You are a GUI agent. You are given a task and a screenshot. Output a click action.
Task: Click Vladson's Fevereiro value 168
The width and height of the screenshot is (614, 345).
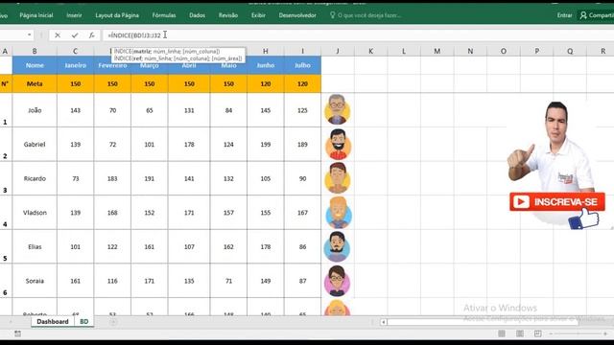(112, 213)
